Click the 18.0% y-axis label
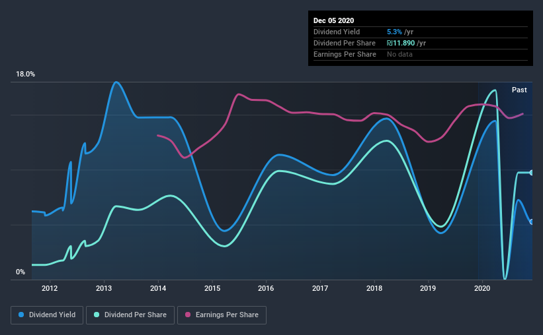543x335 pixels. coord(25,75)
